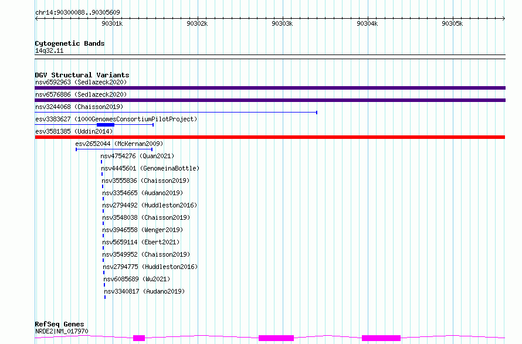
Task: Click the blue line feature of nsv3244068
Action: (176, 113)
